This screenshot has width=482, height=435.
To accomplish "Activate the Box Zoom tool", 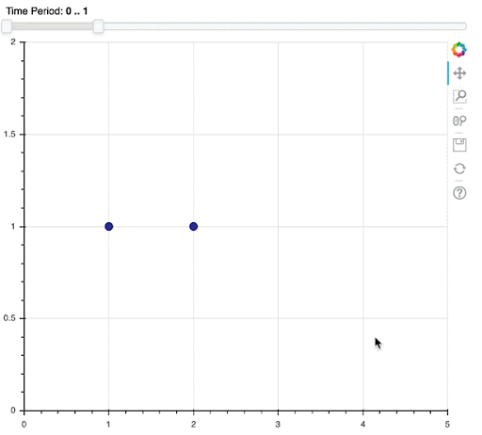I will coord(459,96).
